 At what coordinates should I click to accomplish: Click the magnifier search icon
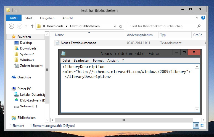[199, 26]
